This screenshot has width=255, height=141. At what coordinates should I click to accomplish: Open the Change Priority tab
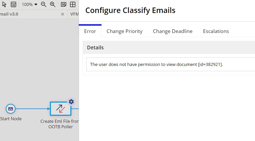click(x=125, y=31)
